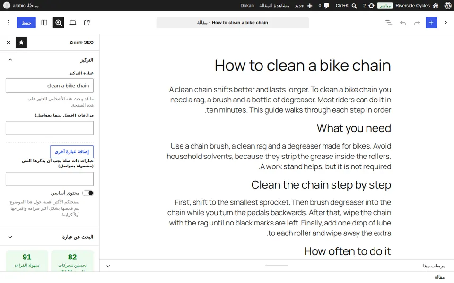454x283 pixels.
Task: Click the redo arrow in editor toolbar
Action: (x=417, y=23)
